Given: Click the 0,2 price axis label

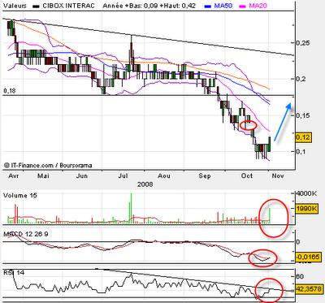Looking at the screenshot, I should tap(301, 79).
